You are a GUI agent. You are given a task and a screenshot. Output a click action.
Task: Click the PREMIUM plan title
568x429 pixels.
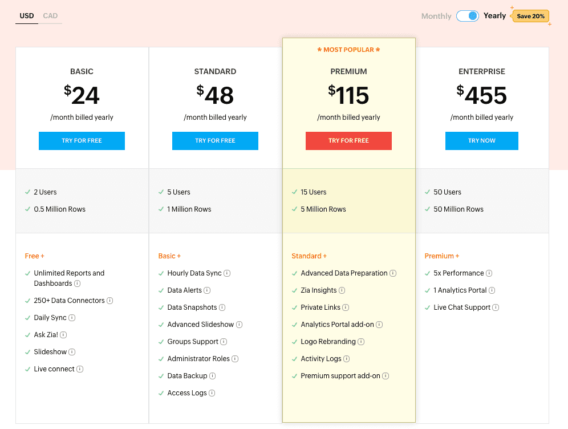(348, 71)
